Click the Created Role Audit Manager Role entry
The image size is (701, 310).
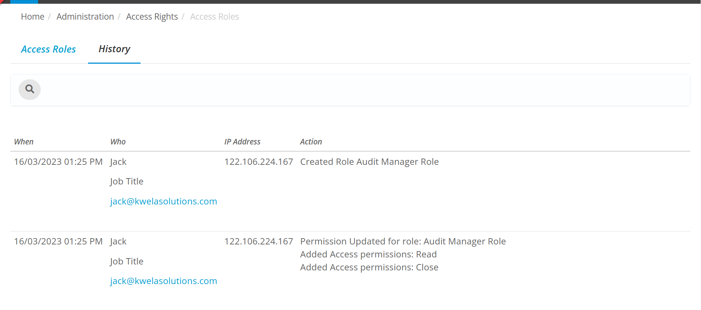[x=369, y=162]
